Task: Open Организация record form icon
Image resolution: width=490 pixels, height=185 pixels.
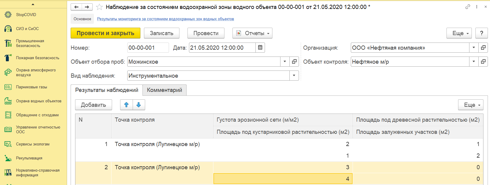Action: point(483,48)
